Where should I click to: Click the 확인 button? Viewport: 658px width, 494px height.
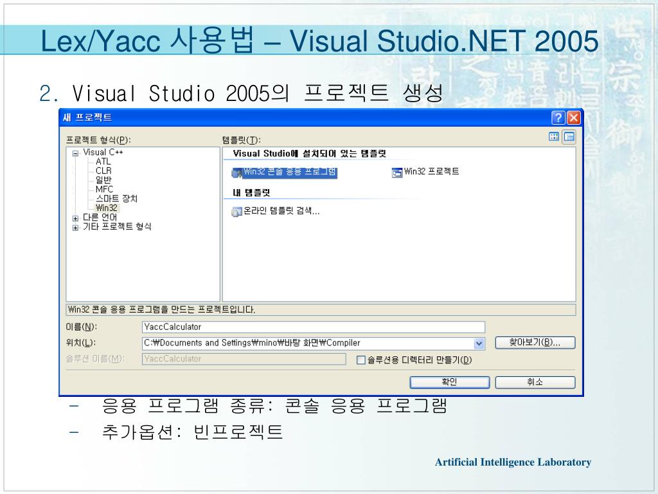[449, 382]
